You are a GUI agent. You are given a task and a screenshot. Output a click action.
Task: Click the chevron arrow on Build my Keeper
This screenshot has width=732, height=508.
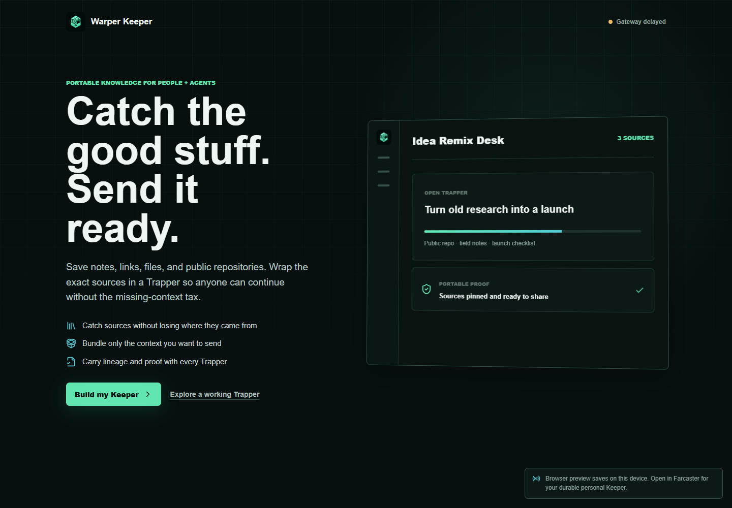[x=148, y=394]
